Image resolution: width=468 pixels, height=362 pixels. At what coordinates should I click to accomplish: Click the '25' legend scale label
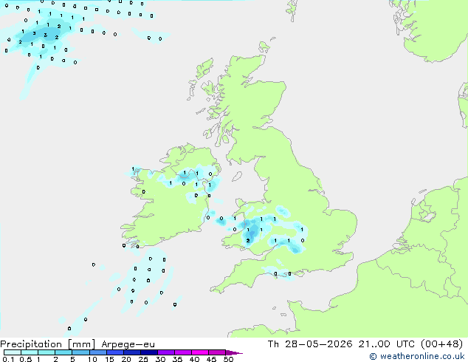tap(143, 359)
